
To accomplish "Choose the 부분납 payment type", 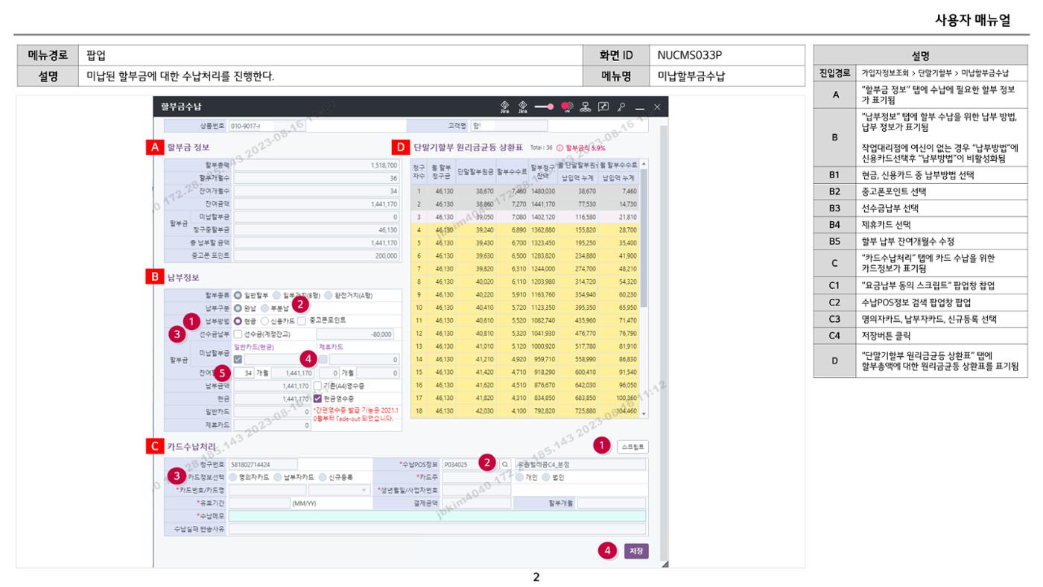I will (x=264, y=308).
